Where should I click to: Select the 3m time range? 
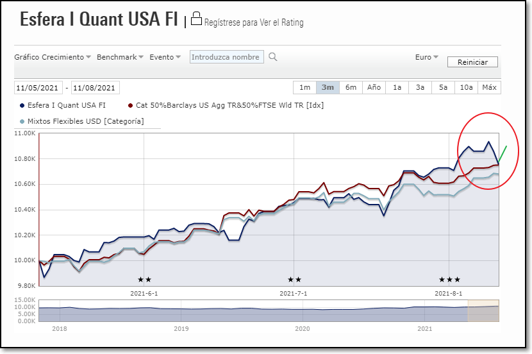pos(328,87)
